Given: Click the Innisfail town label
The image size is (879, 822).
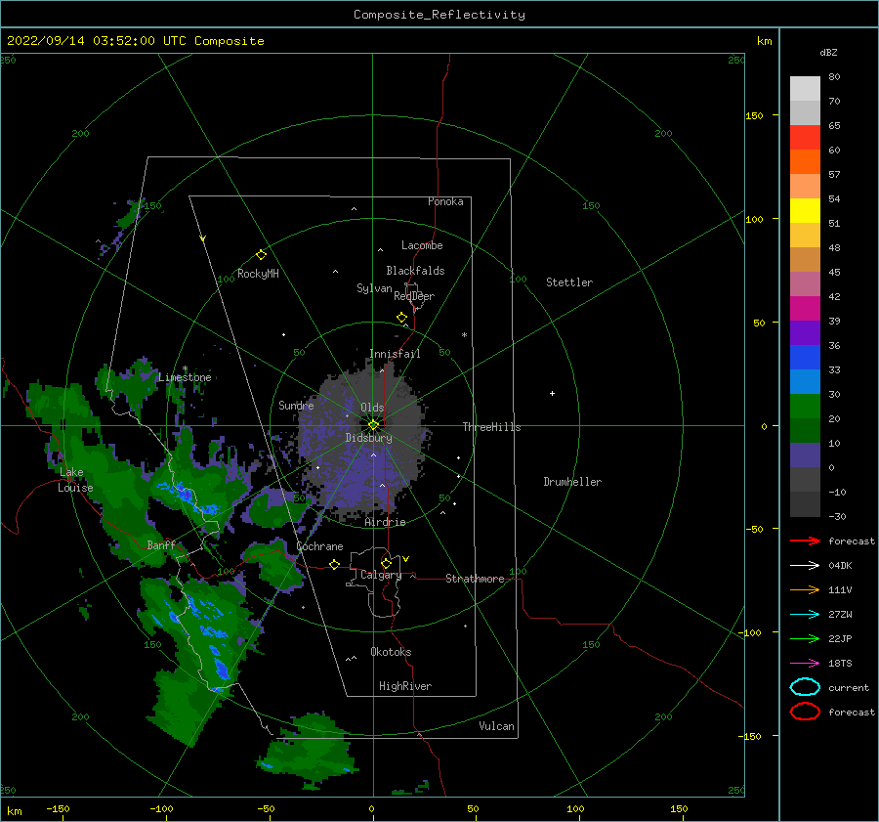Looking at the screenshot, I should tap(395, 354).
